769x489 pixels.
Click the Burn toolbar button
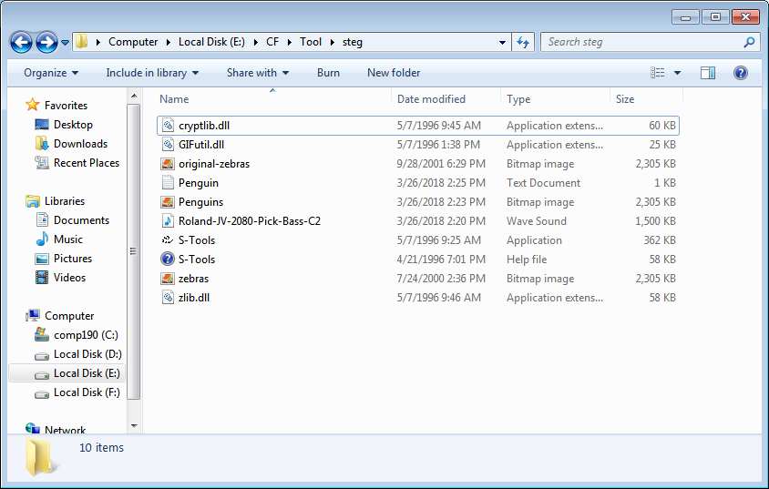point(328,73)
